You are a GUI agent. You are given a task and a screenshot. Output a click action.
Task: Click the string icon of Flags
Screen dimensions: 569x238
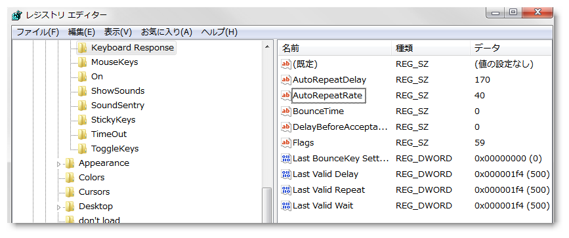(286, 142)
